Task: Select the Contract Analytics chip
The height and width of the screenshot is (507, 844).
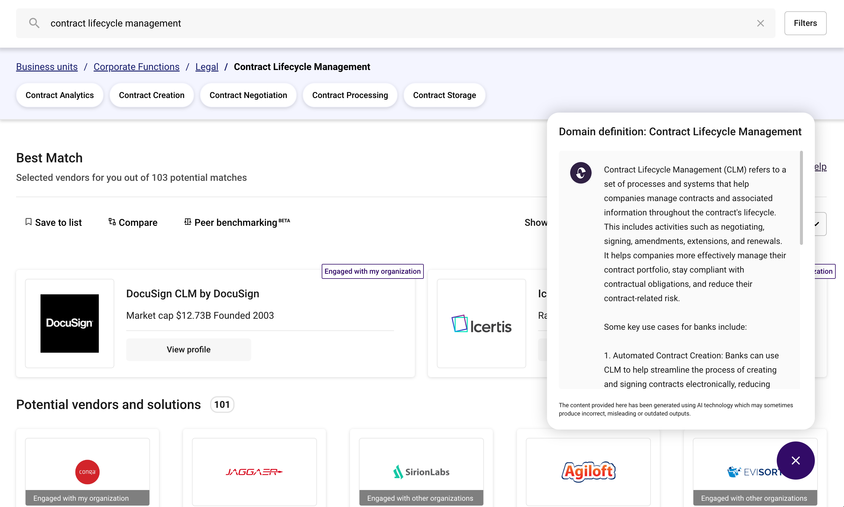Action: [x=60, y=95]
